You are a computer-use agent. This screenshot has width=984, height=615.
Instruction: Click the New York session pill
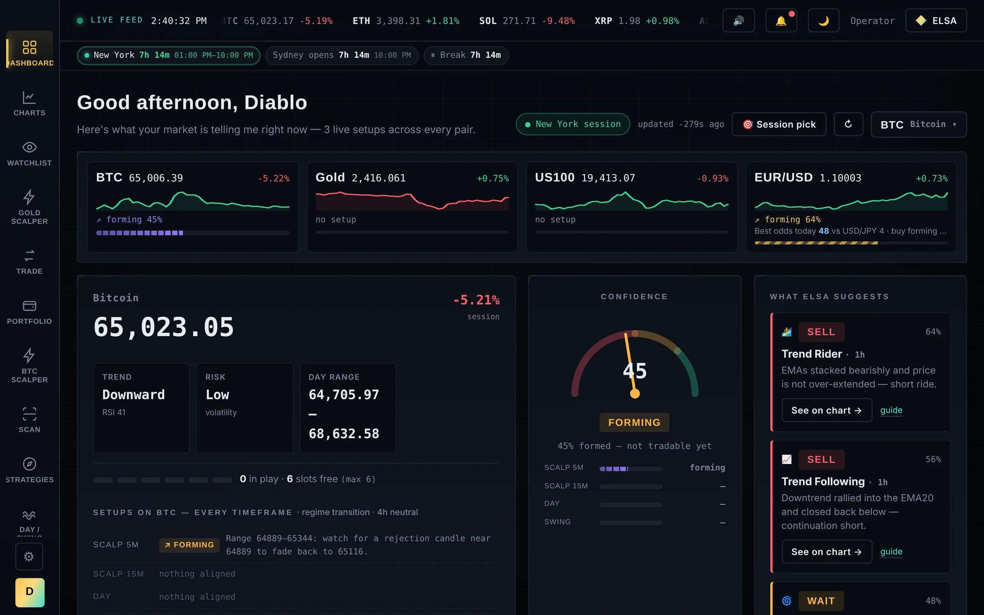point(573,124)
